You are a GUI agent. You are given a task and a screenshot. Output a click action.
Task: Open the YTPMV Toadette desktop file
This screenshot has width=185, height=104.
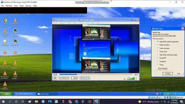click(x=15, y=65)
